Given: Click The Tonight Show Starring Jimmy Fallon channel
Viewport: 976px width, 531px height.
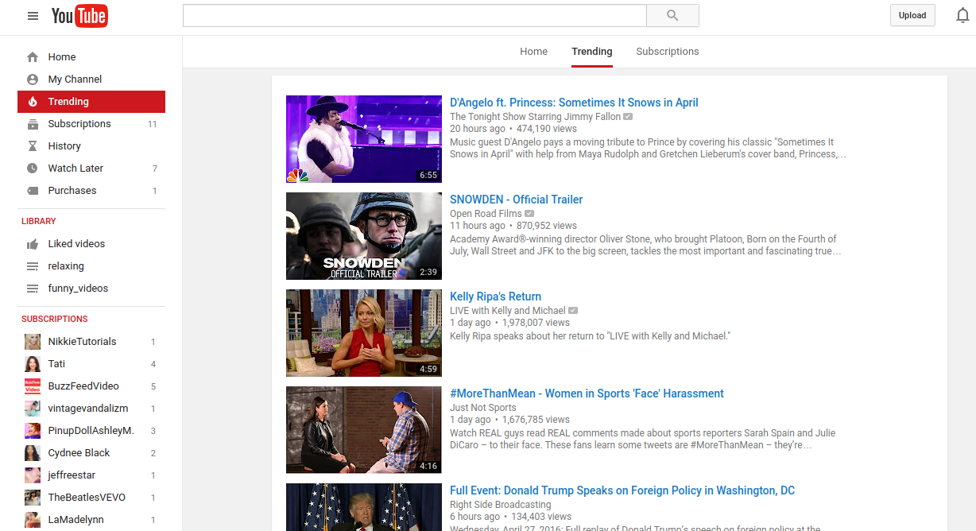Looking at the screenshot, I should pos(535,117).
